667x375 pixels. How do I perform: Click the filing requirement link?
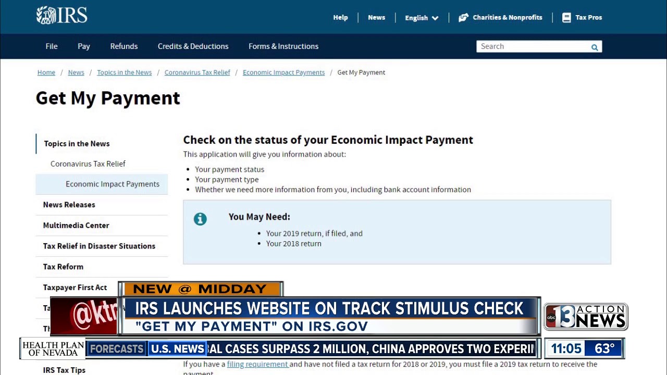pos(257,364)
